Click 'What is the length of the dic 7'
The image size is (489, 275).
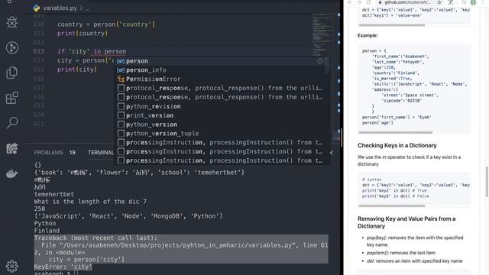pos(90,202)
